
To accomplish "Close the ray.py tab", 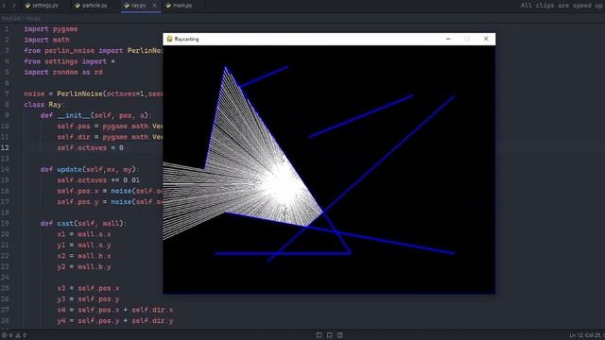I will [x=154, y=6].
